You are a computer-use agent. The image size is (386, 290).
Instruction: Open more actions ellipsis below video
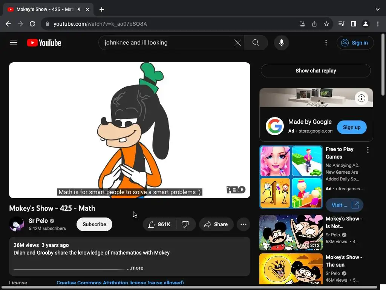(x=243, y=224)
